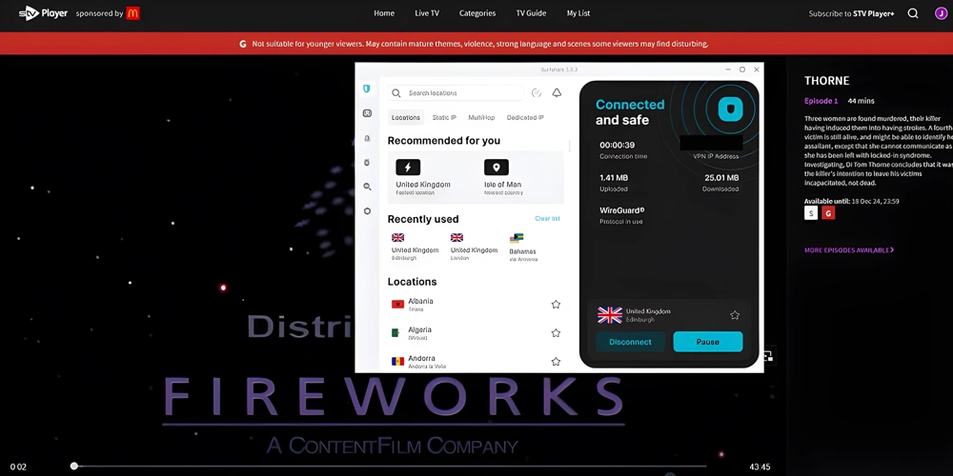953x476 pixels.
Task: Click the THORNE programme title
Action: click(x=826, y=81)
